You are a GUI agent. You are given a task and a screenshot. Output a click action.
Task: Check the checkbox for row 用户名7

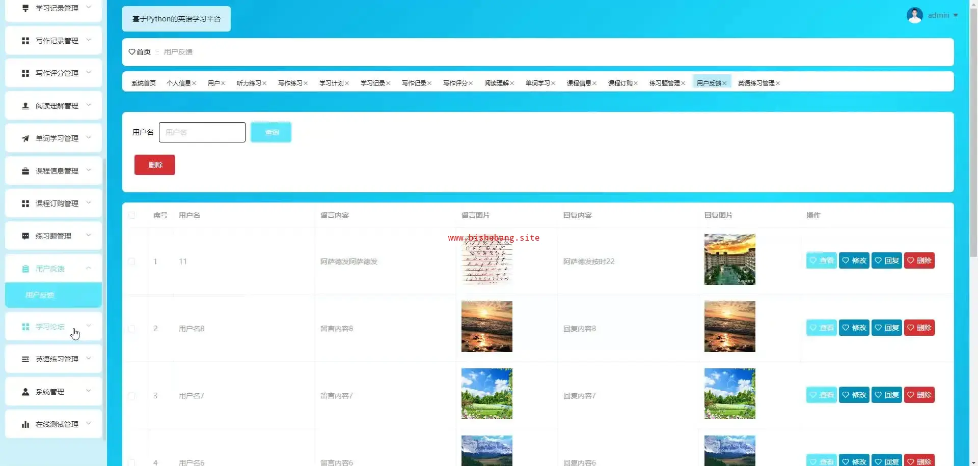pos(132,396)
